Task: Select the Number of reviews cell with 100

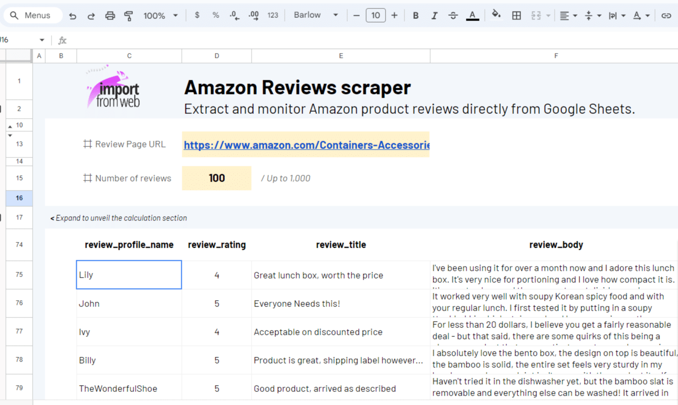Action: pyautogui.click(x=216, y=178)
